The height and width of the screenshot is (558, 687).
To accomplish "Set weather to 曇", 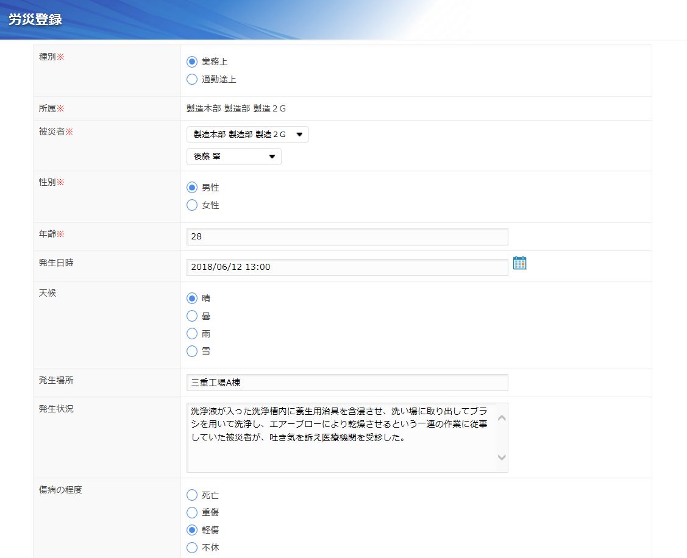I will [x=192, y=316].
